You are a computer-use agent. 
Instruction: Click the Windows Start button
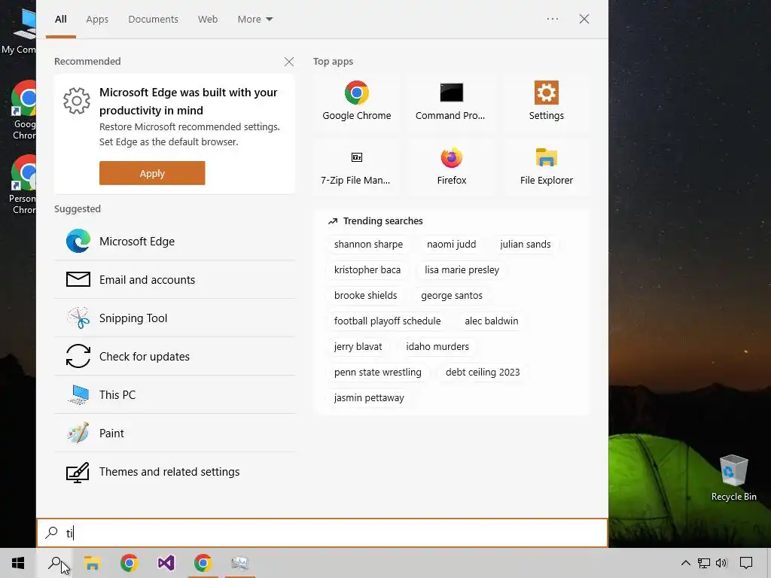tap(18, 563)
